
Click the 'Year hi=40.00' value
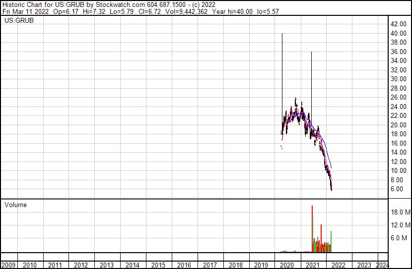click(232, 11)
